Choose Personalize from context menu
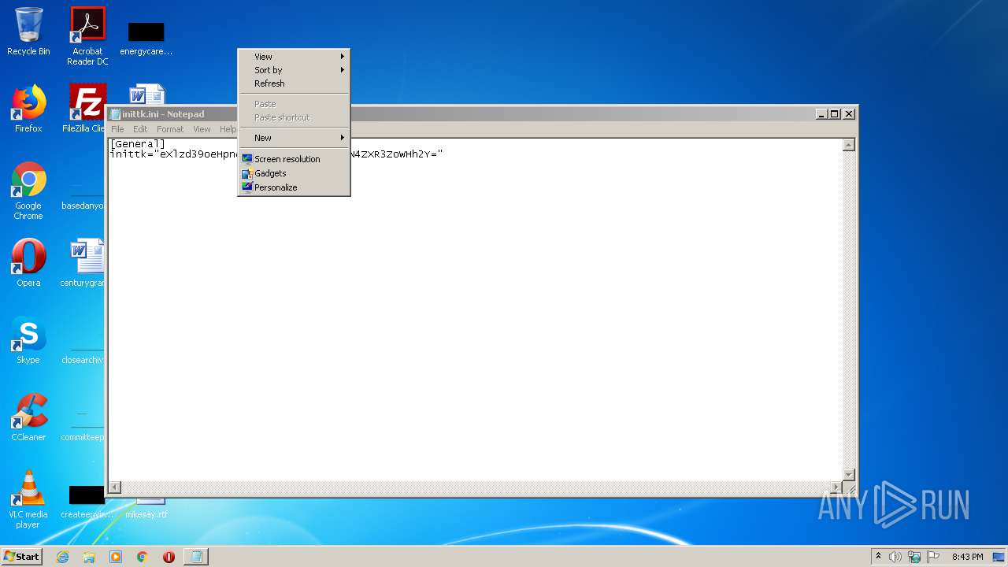This screenshot has width=1008, height=567. (x=294, y=187)
